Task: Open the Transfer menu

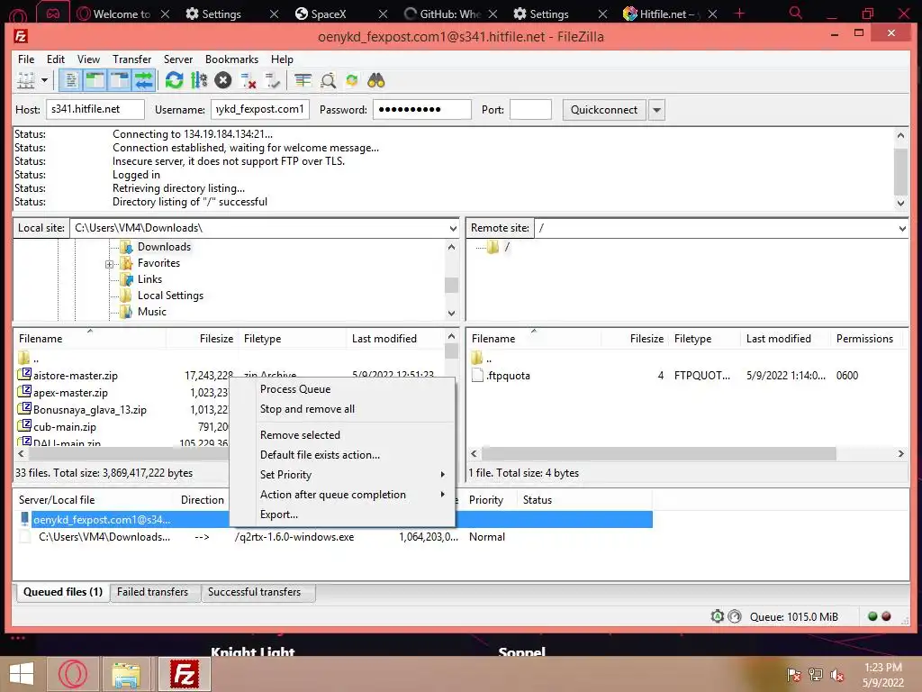Action: 131,59
